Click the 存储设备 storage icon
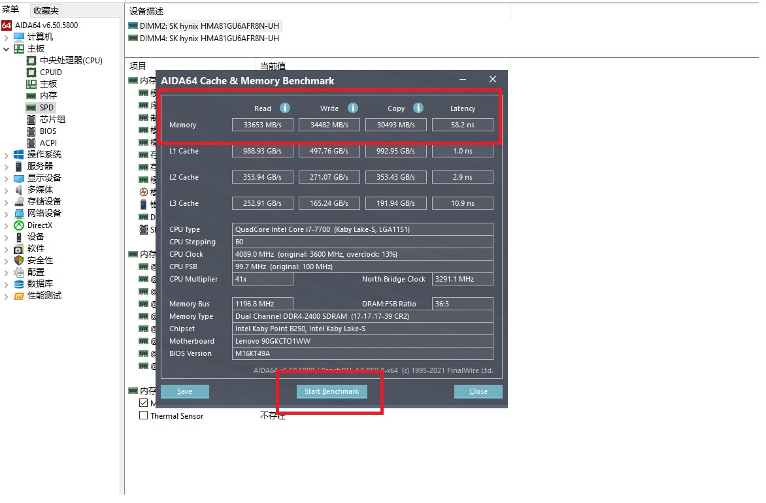 (x=19, y=201)
